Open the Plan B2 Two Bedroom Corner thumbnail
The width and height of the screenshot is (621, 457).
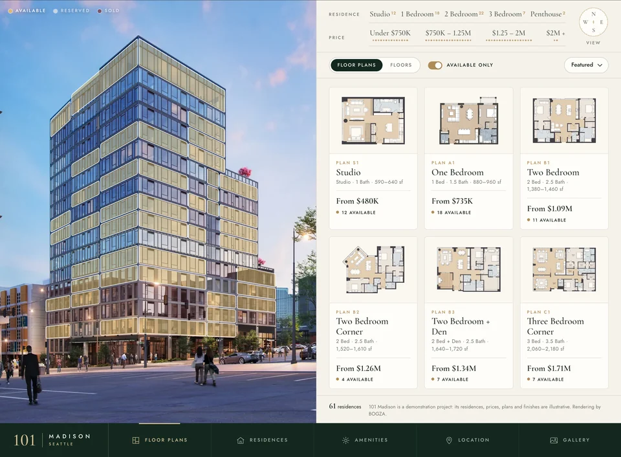pyautogui.click(x=373, y=270)
